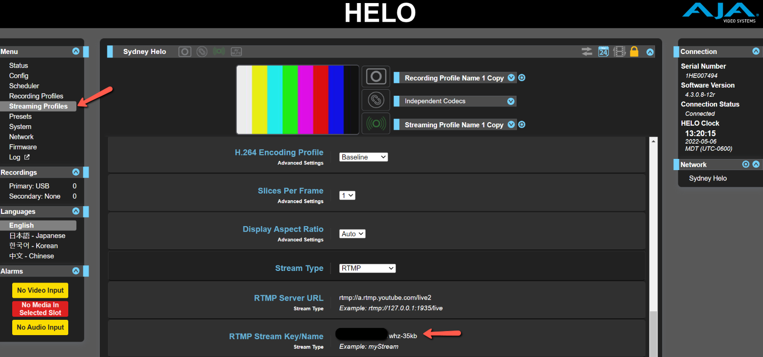
Task: Open the Slices Per Frame dropdown
Action: click(x=347, y=195)
